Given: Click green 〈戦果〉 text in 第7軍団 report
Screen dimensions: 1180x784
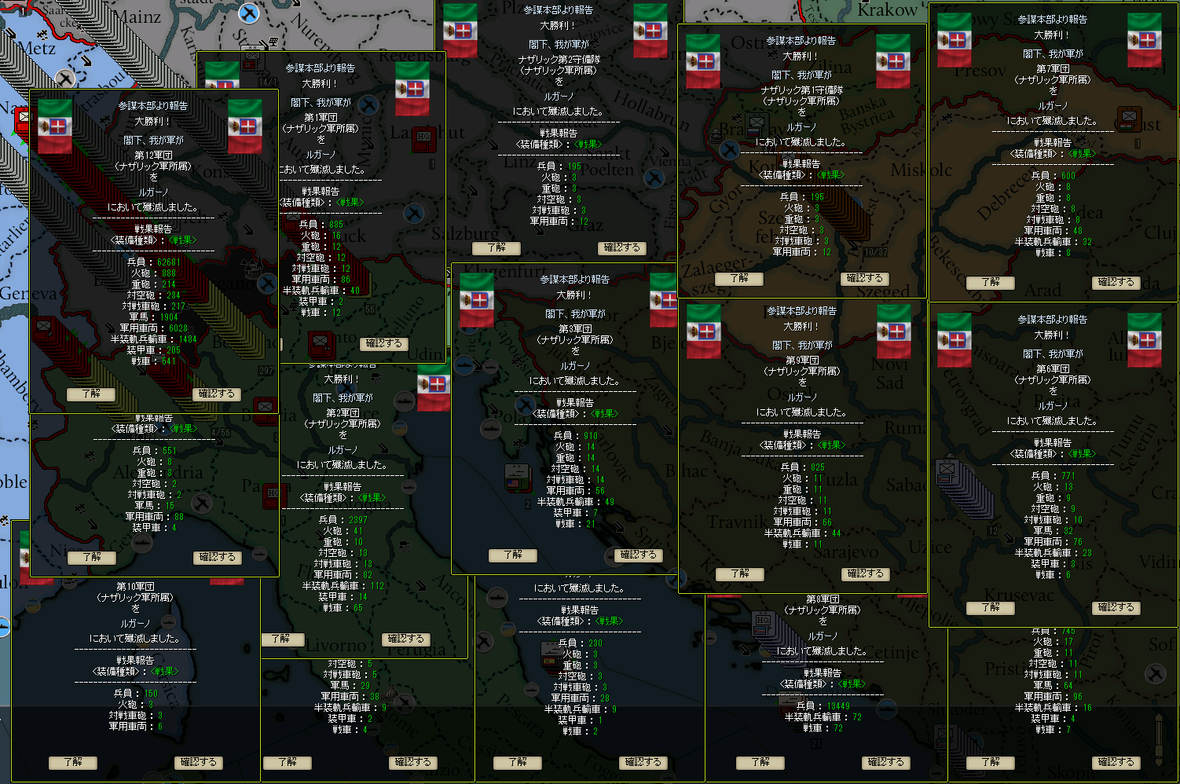Looking at the screenshot, I should pos(1082,154).
